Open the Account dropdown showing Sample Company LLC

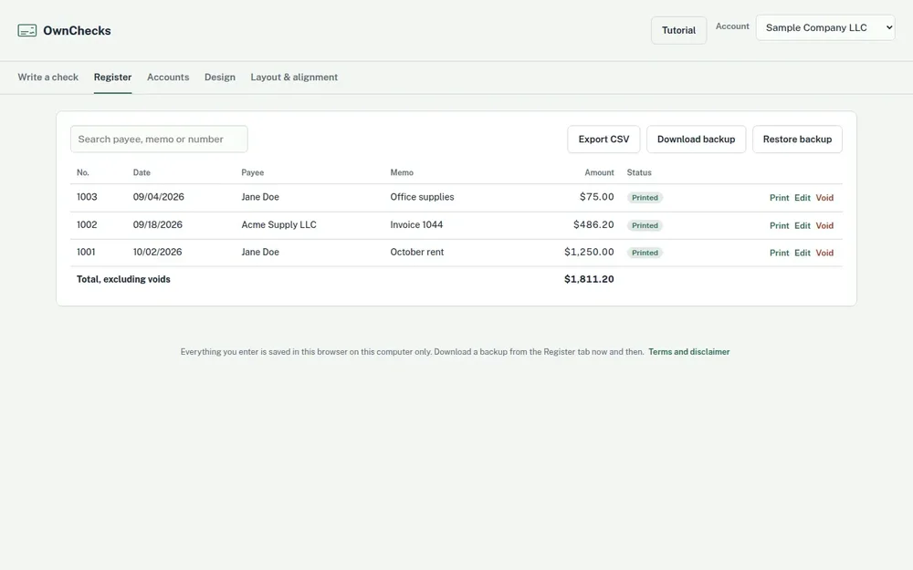click(825, 27)
